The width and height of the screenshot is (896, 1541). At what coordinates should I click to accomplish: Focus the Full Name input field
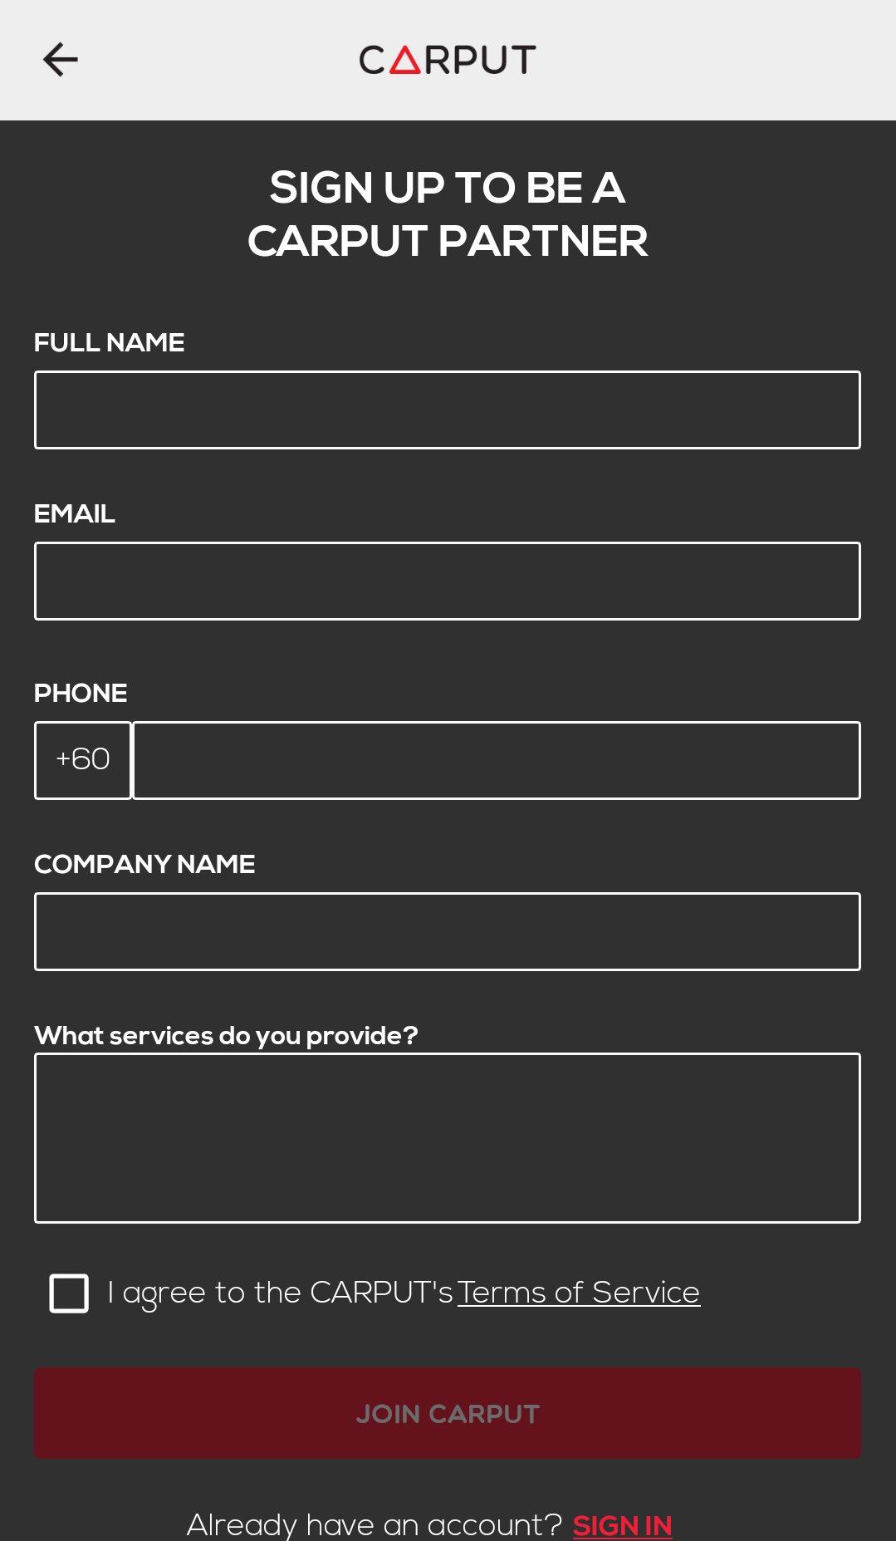448,410
